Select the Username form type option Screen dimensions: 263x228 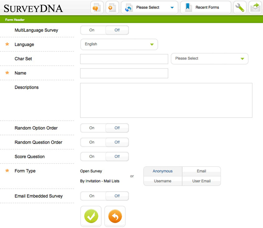(163, 181)
